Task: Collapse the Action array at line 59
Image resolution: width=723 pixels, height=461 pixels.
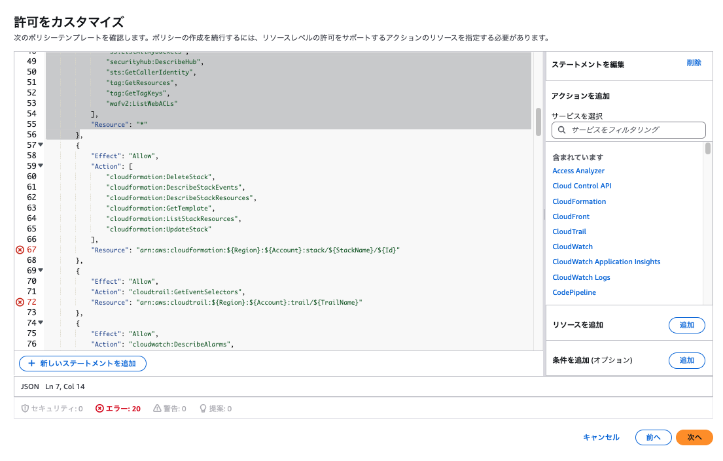Action: pos(41,165)
